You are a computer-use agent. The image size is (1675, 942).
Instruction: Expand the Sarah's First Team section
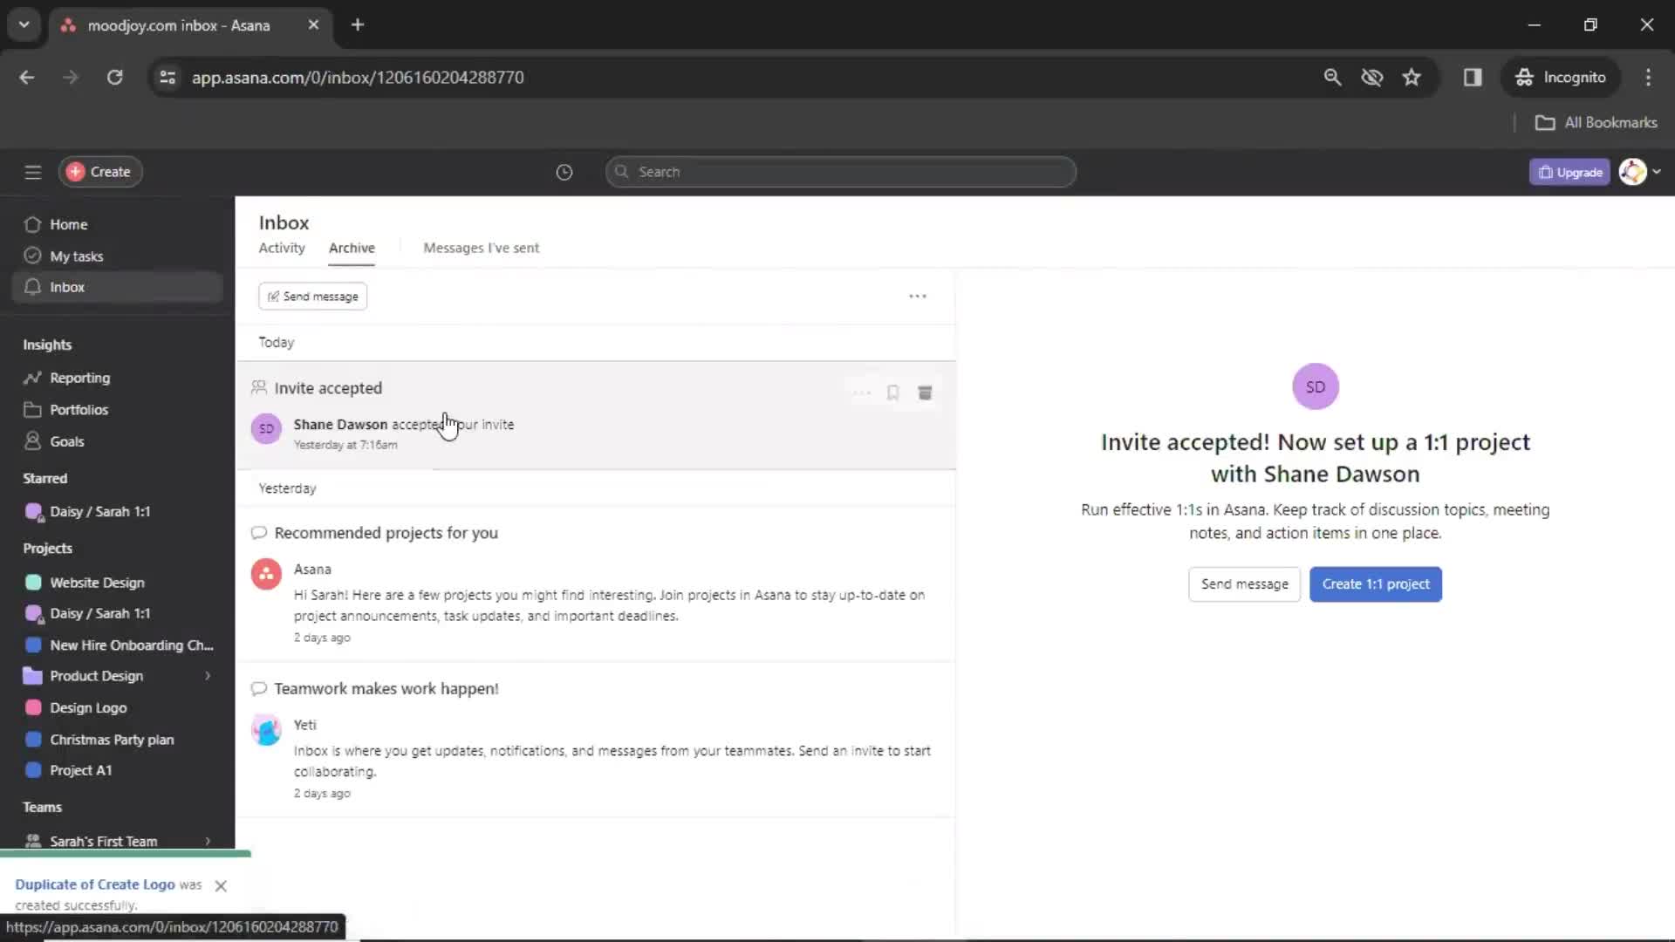click(209, 841)
